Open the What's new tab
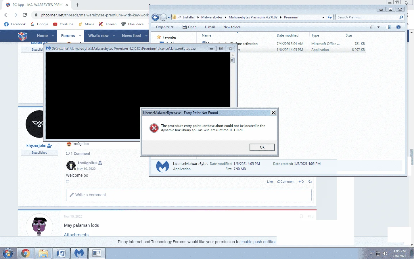 coord(98,36)
